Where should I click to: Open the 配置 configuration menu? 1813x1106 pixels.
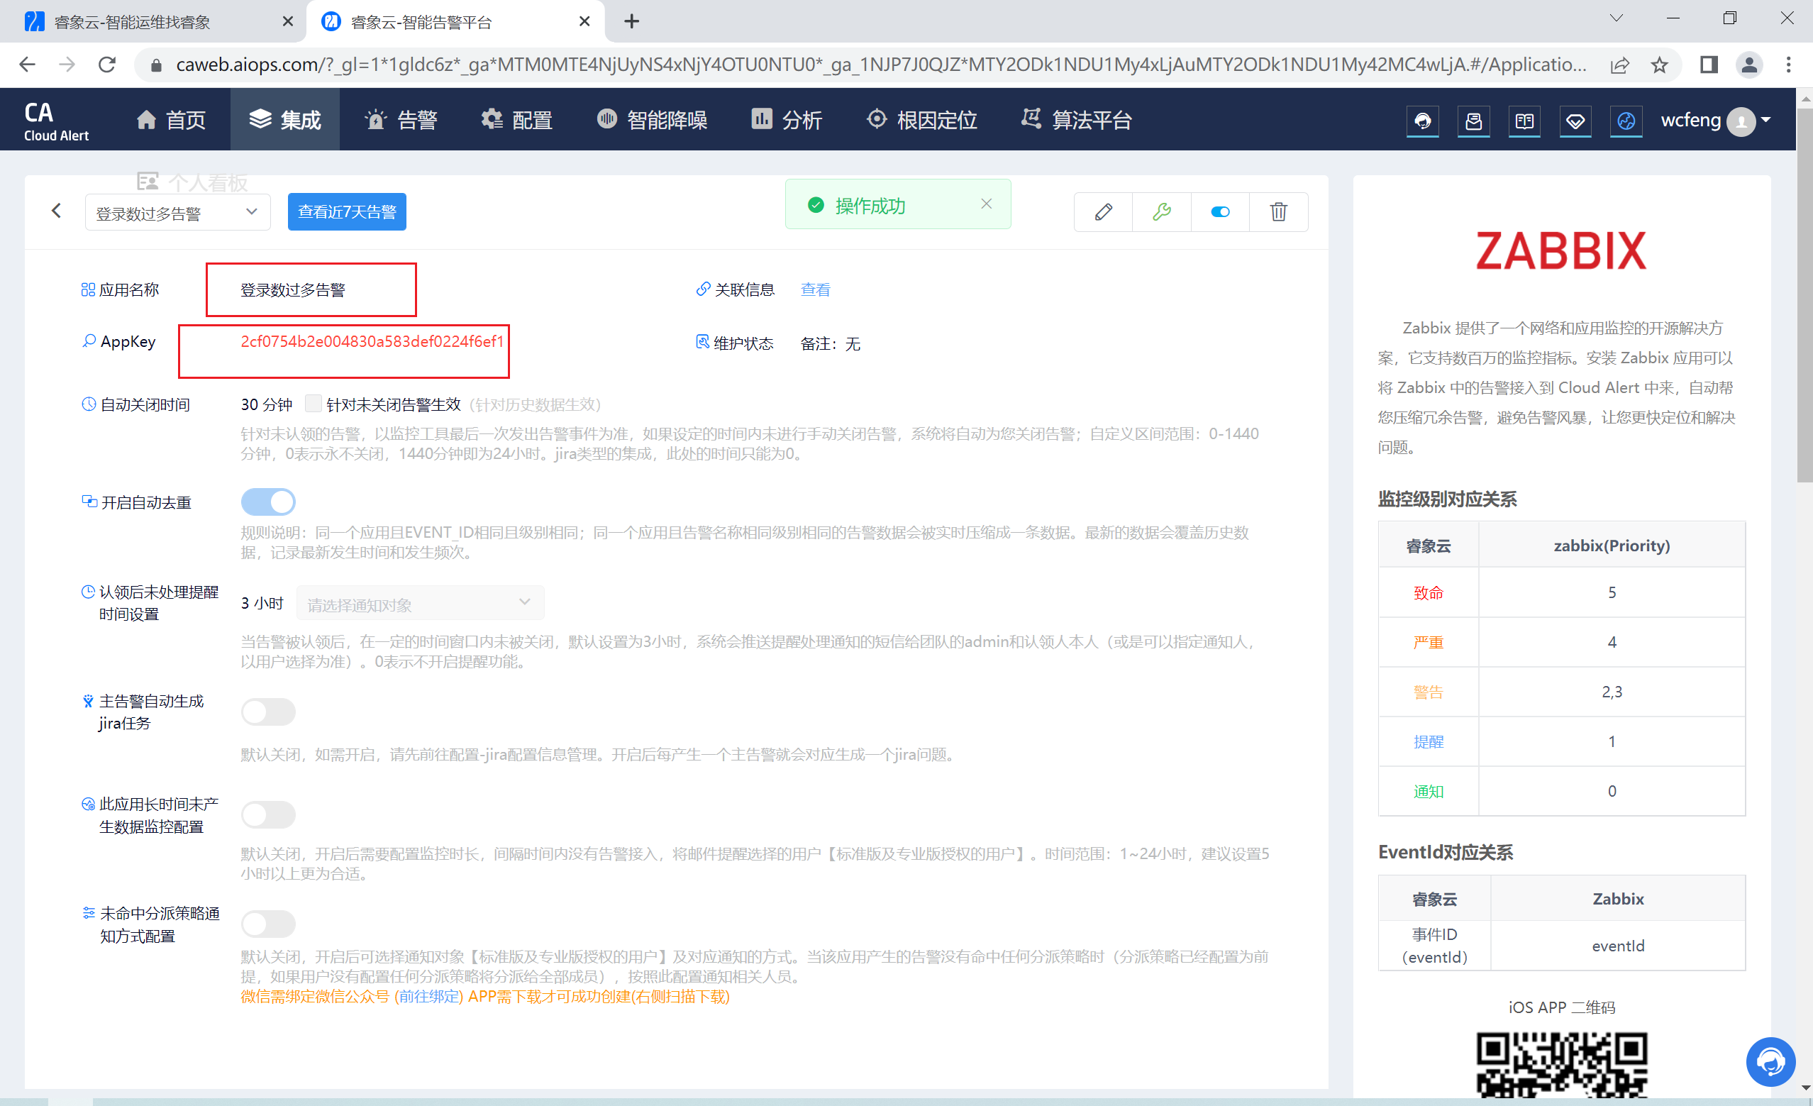pos(516,120)
